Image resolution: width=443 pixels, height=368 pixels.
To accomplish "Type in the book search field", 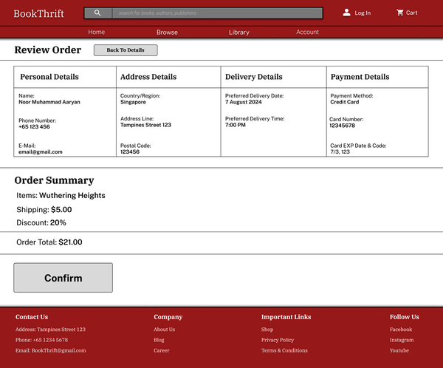I will (x=217, y=13).
